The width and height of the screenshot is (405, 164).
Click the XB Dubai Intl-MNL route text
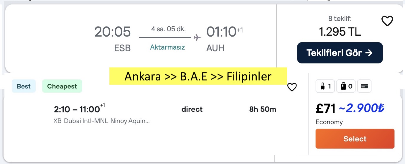[102, 121]
